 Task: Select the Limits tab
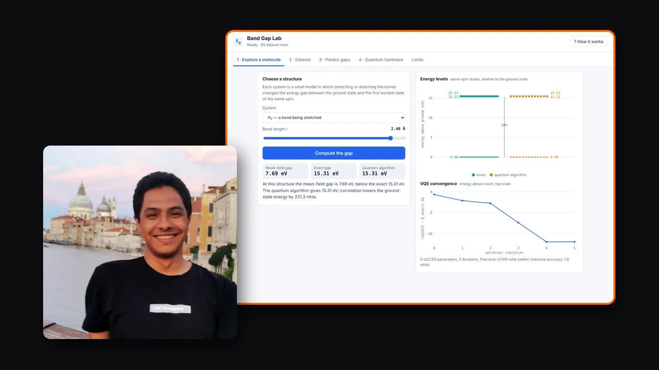click(417, 59)
